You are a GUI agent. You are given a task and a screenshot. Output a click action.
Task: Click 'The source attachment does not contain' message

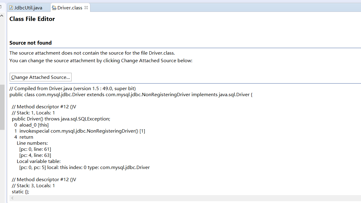(x=92, y=53)
